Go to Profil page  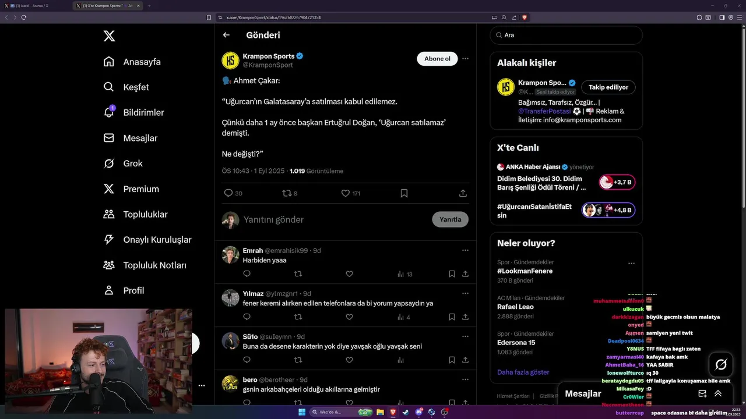(x=124, y=290)
